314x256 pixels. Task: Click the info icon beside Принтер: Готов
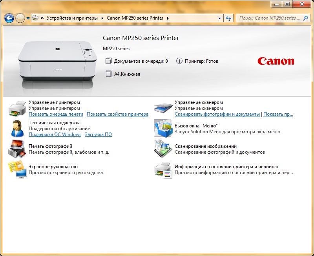point(179,61)
